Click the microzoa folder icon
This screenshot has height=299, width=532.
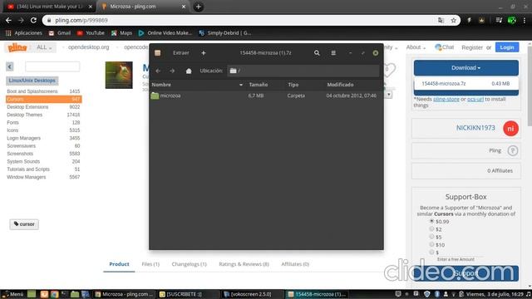tap(155, 96)
